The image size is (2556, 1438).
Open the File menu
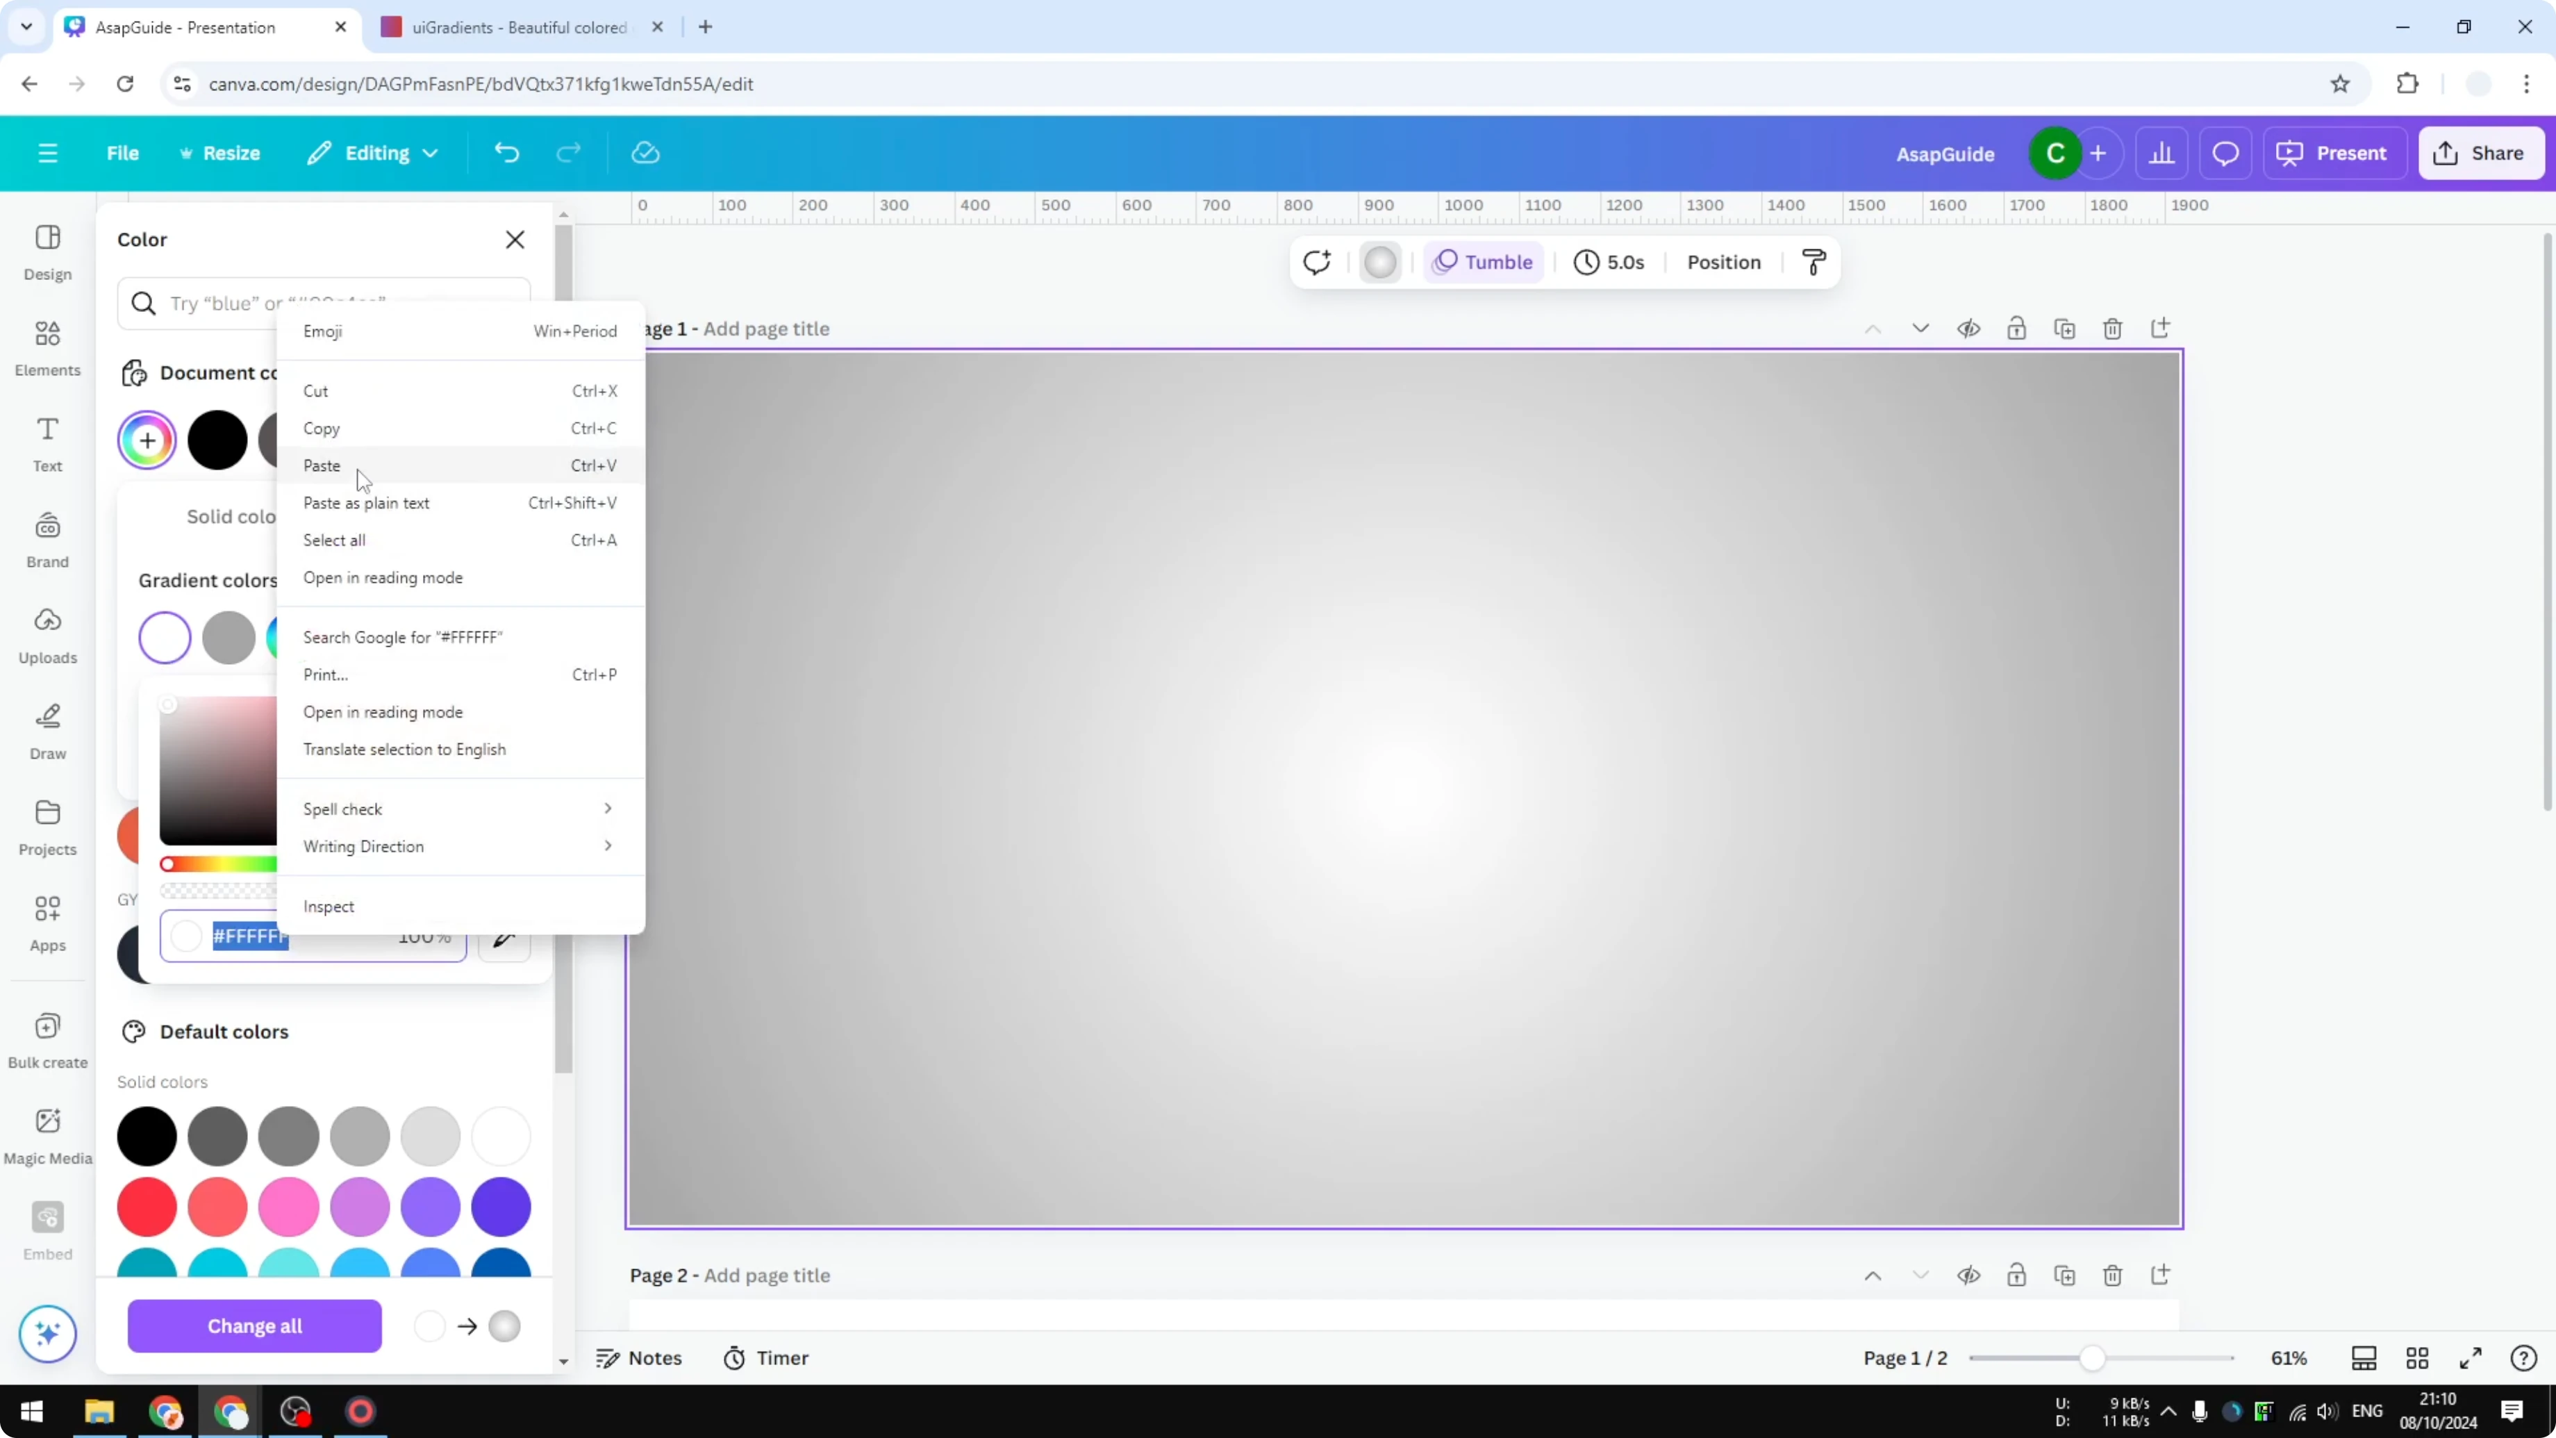coord(123,153)
